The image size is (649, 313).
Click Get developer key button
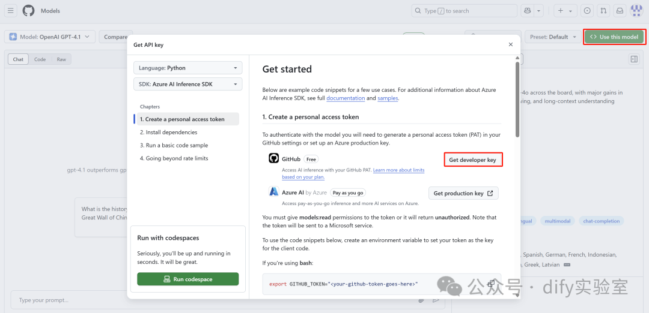[473, 159]
